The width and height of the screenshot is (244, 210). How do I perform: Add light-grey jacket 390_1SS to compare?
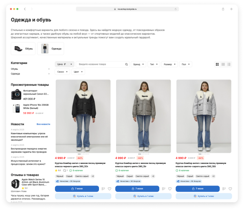point(224,189)
